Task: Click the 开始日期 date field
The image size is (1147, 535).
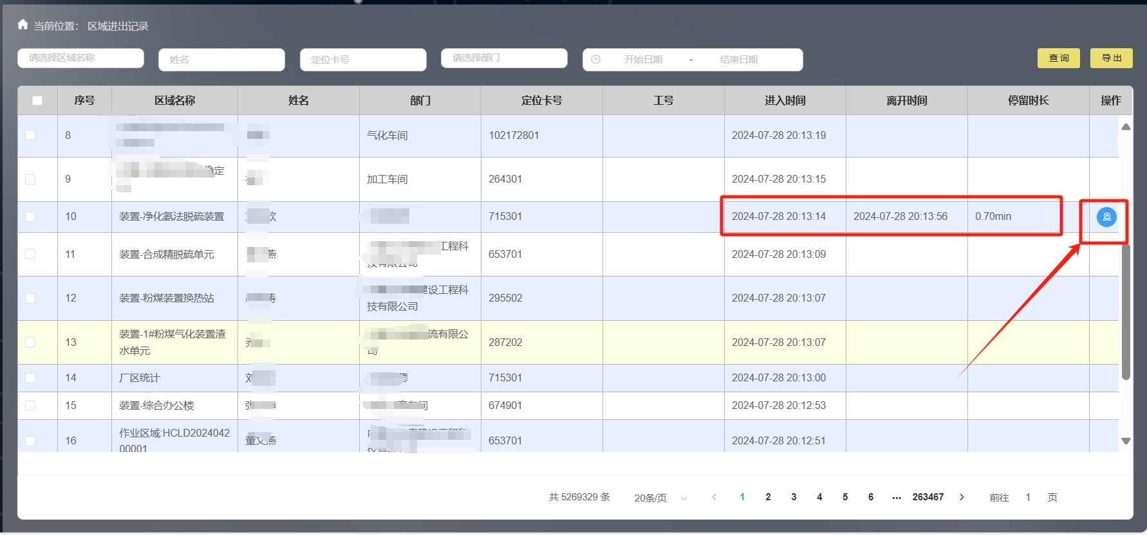Action: point(643,59)
